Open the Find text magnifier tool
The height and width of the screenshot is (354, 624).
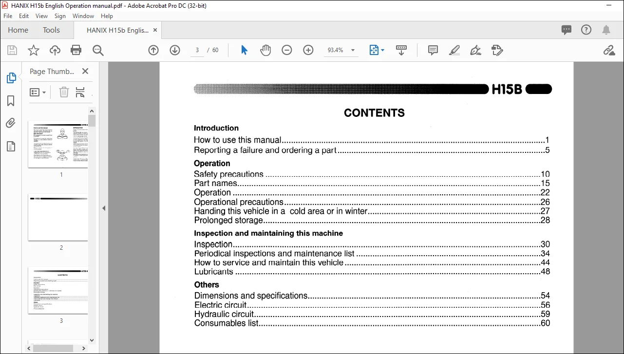pyautogui.click(x=98, y=50)
